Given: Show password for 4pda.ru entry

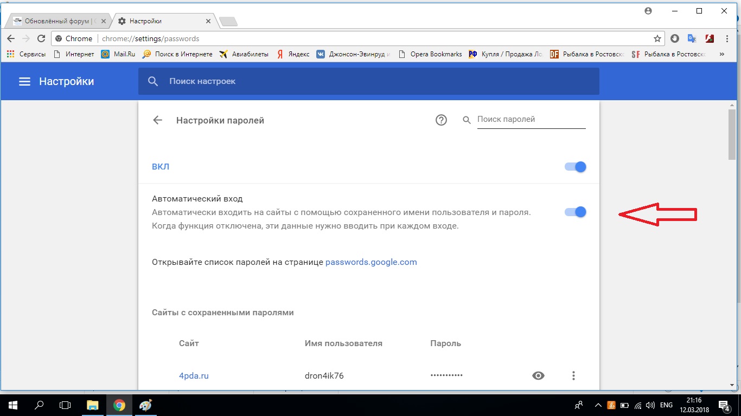Looking at the screenshot, I should point(538,375).
